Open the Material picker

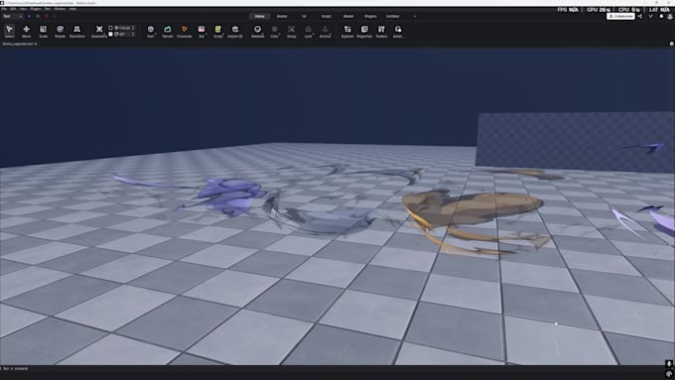257,31
